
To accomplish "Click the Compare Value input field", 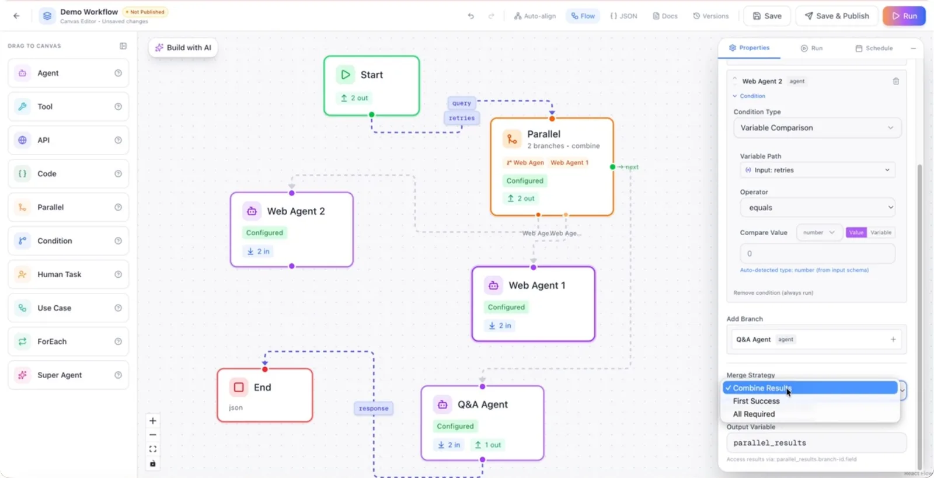I will (x=817, y=253).
